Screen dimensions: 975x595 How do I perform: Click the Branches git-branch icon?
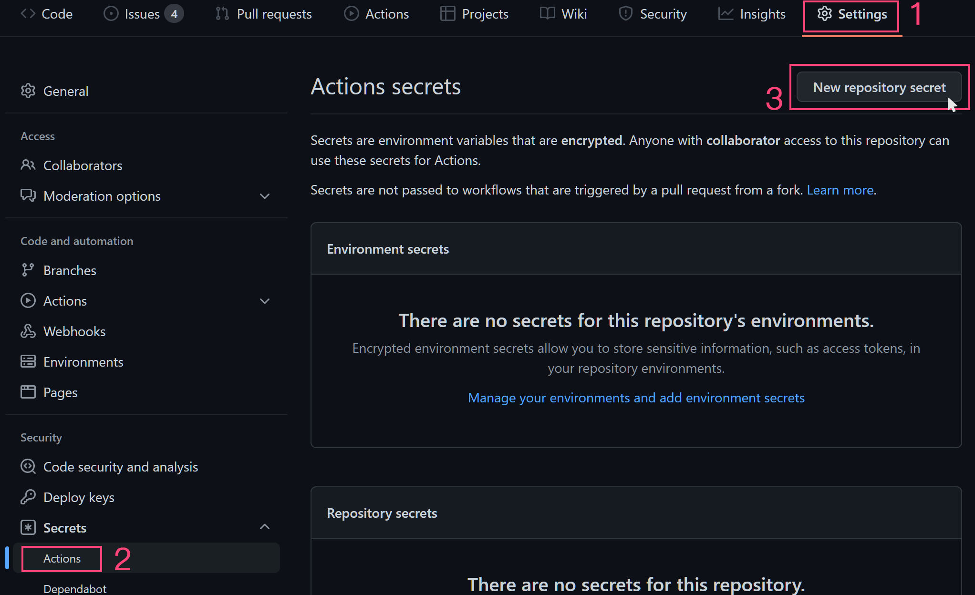[x=28, y=270]
